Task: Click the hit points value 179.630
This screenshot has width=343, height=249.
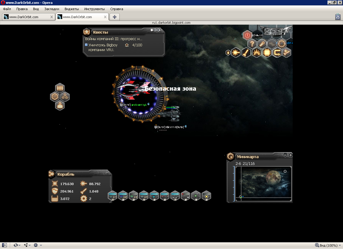Action: 67,184
